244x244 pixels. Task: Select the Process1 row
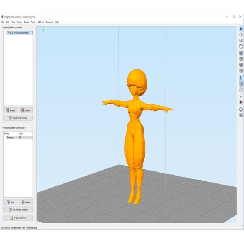tap(18, 138)
